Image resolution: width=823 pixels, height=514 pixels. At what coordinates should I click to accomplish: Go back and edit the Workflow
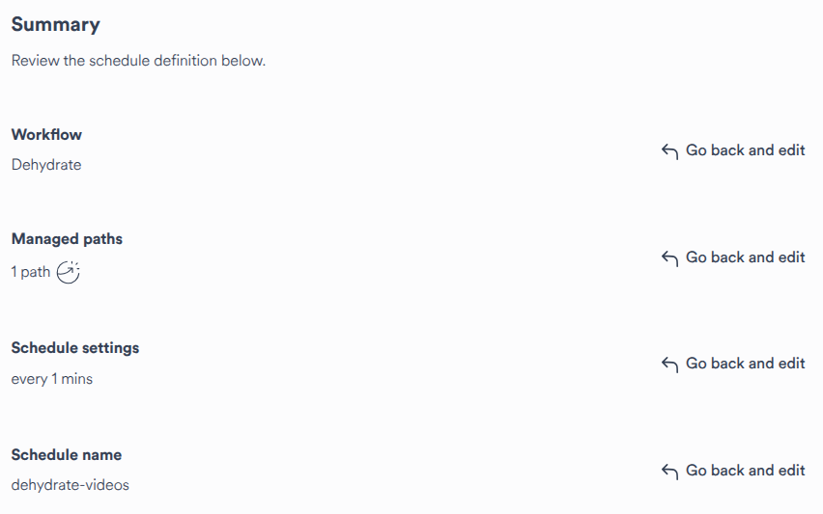pyautogui.click(x=745, y=150)
